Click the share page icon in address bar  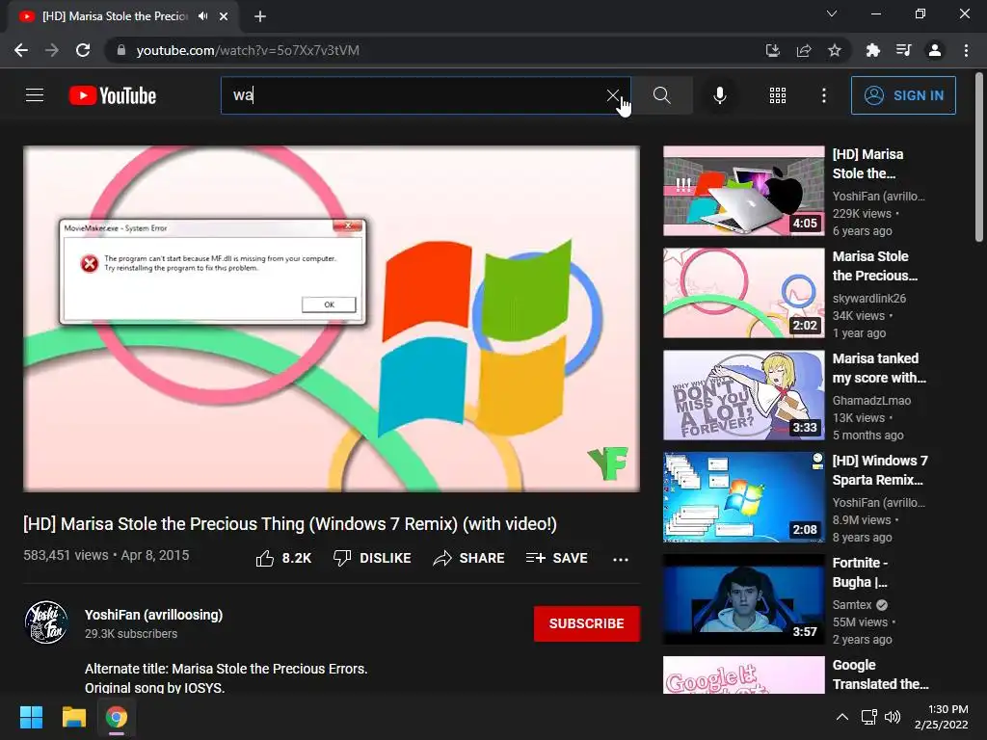804,50
